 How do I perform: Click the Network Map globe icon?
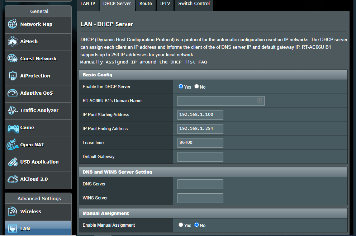click(x=13, y=24)
